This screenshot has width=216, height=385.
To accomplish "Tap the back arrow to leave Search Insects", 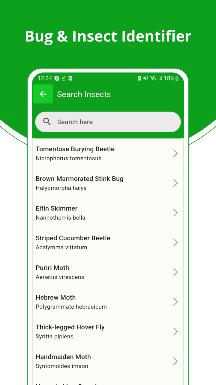I will (x=43, y=94).
